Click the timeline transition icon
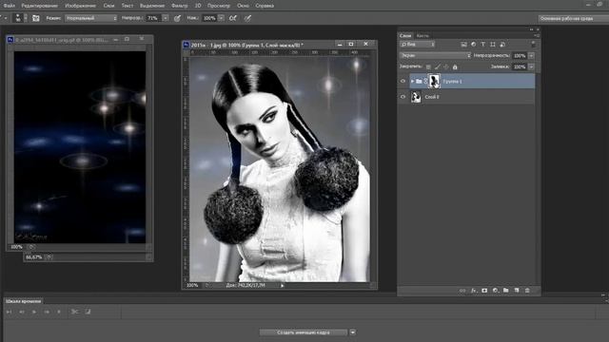 [88, 312]
